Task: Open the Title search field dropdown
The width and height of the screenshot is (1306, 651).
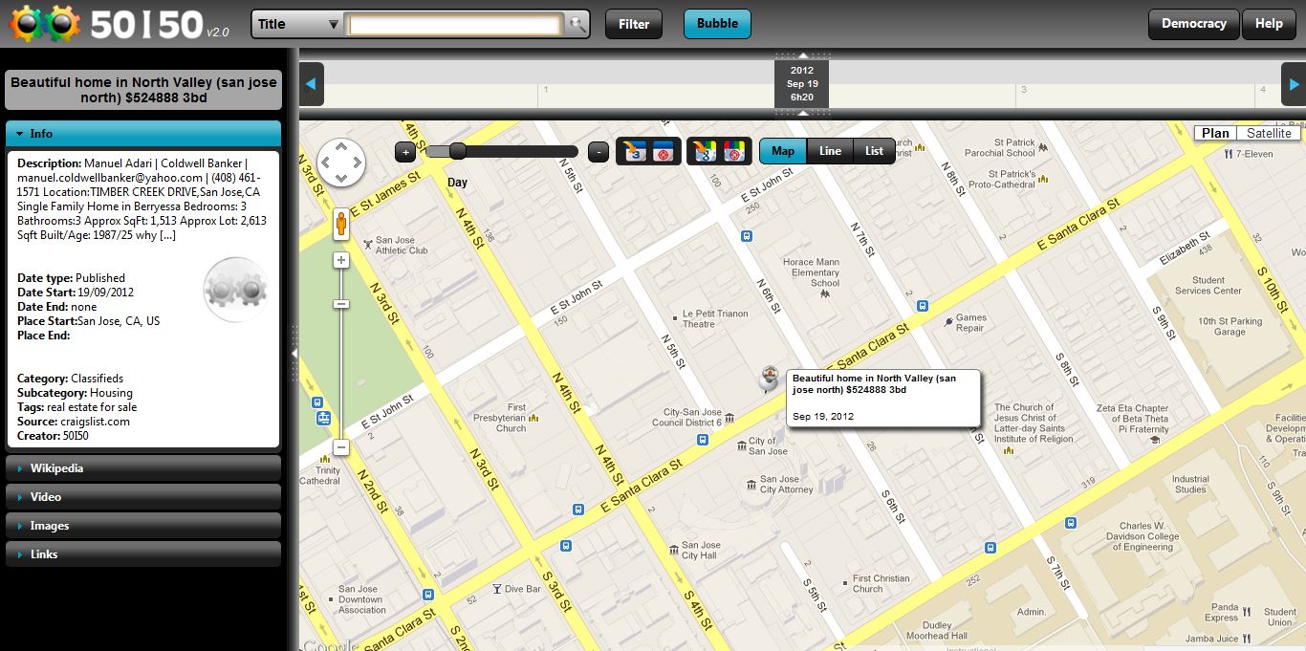Action: click(x=298, y=24)
